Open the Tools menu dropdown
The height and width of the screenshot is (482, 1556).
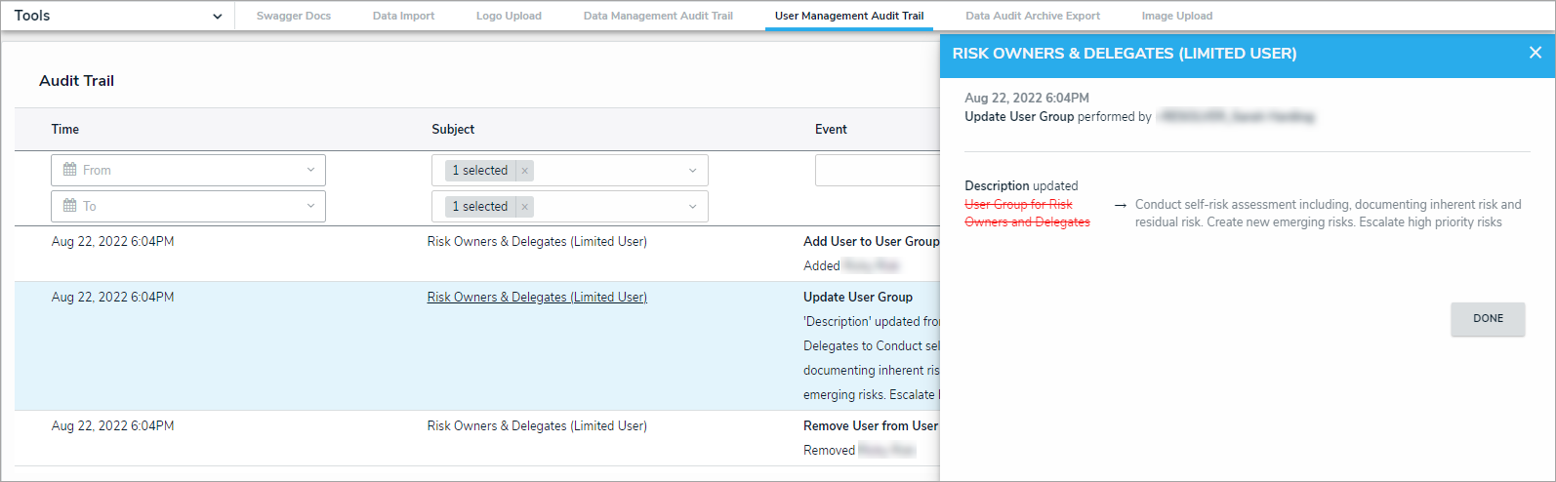[x=217, y=17]
